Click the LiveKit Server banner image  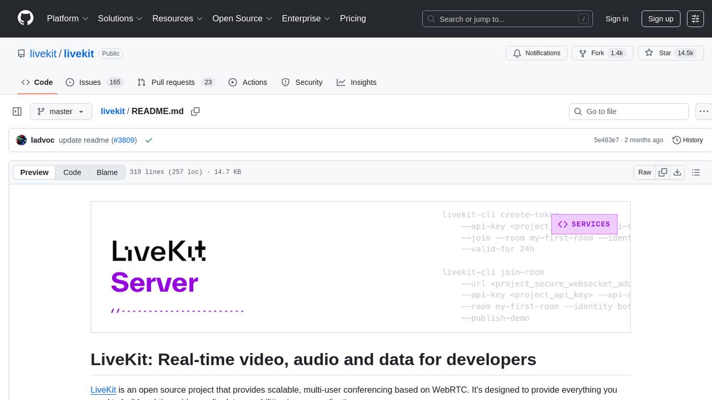(x=360, y=266)
